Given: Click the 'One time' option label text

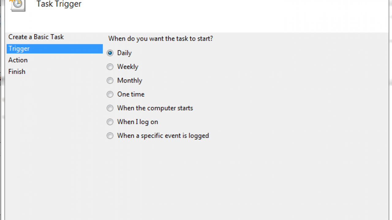Looking at the screenshot, I should (x=131, y=94).
